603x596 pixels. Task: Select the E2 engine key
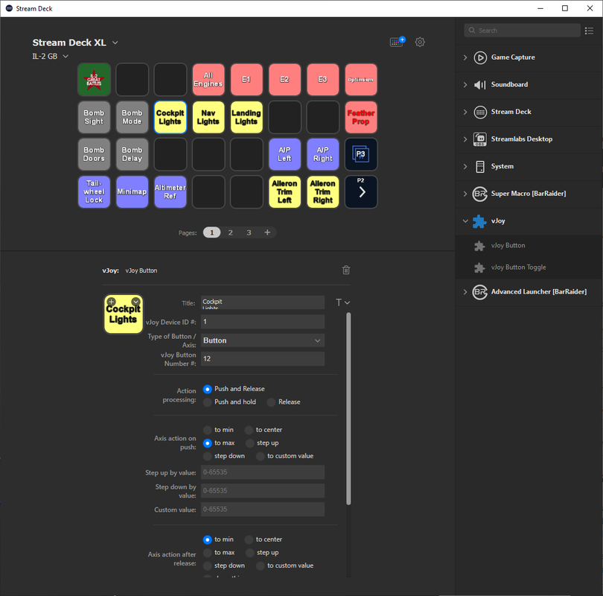click(284, 80)
